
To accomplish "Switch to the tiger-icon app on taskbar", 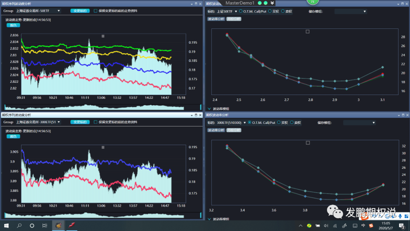I will (x=58, y=226).
